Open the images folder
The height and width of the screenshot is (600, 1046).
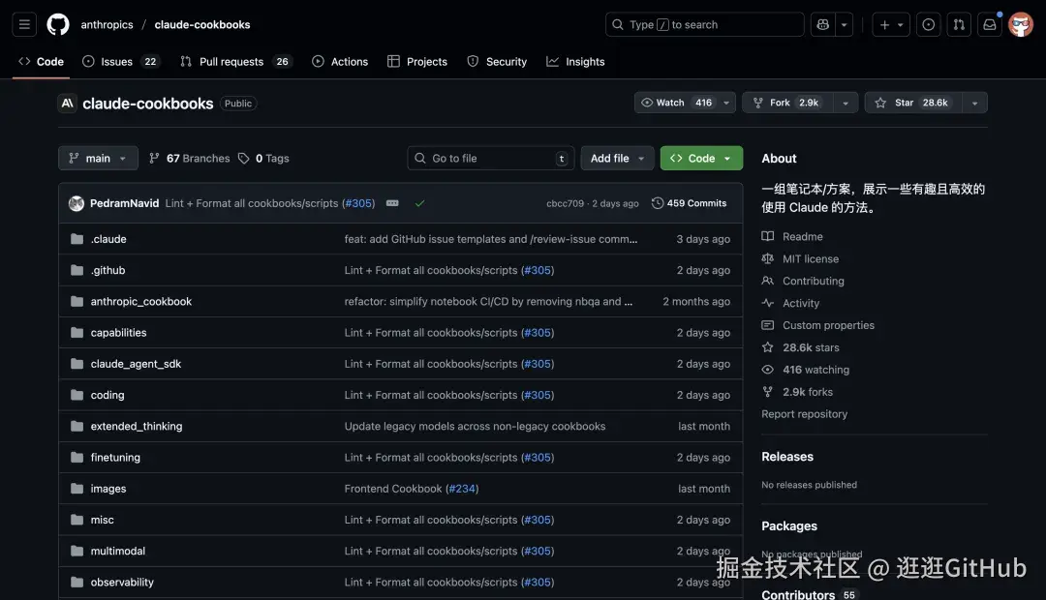click(108, 489)
